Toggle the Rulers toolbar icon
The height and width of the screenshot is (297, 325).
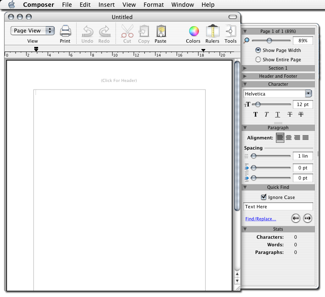(x=212, y=31)
